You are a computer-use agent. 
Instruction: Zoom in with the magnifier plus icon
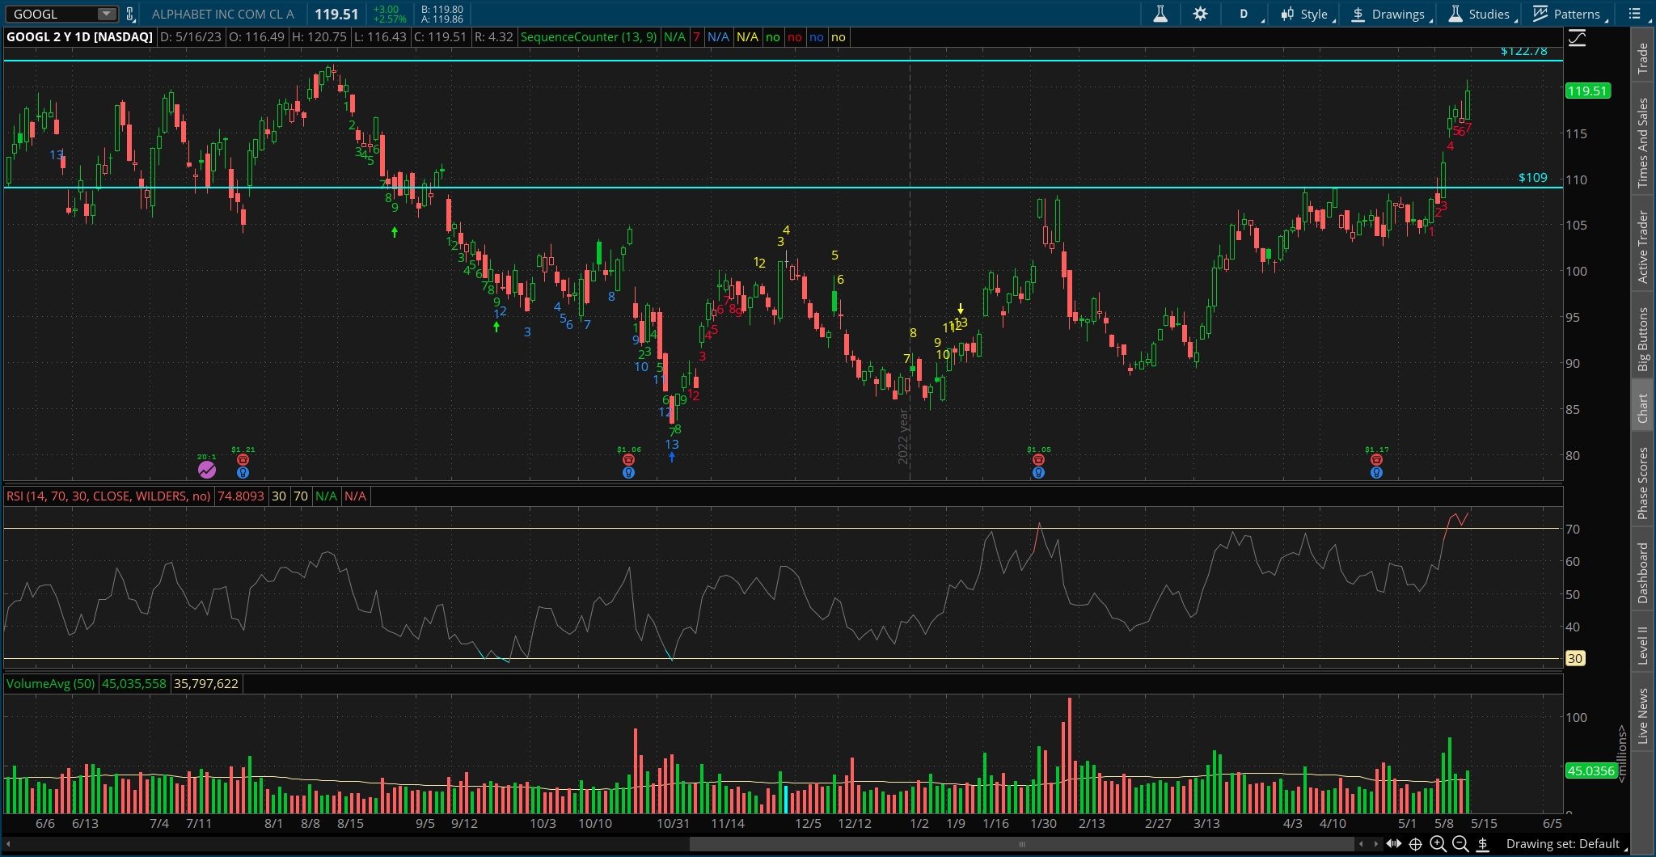point(1438,844)
